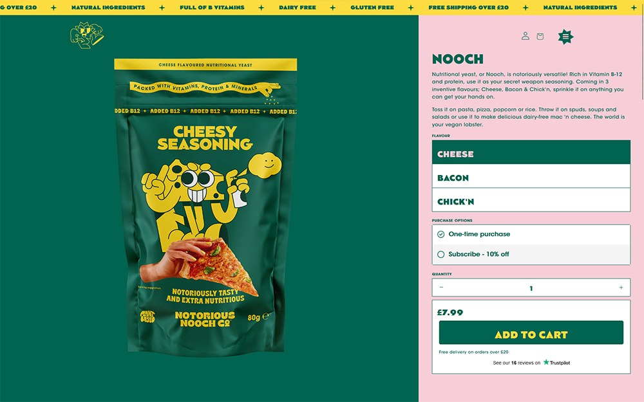Open the shopping cart icon

pyautogui.click(x=540, y=37)
